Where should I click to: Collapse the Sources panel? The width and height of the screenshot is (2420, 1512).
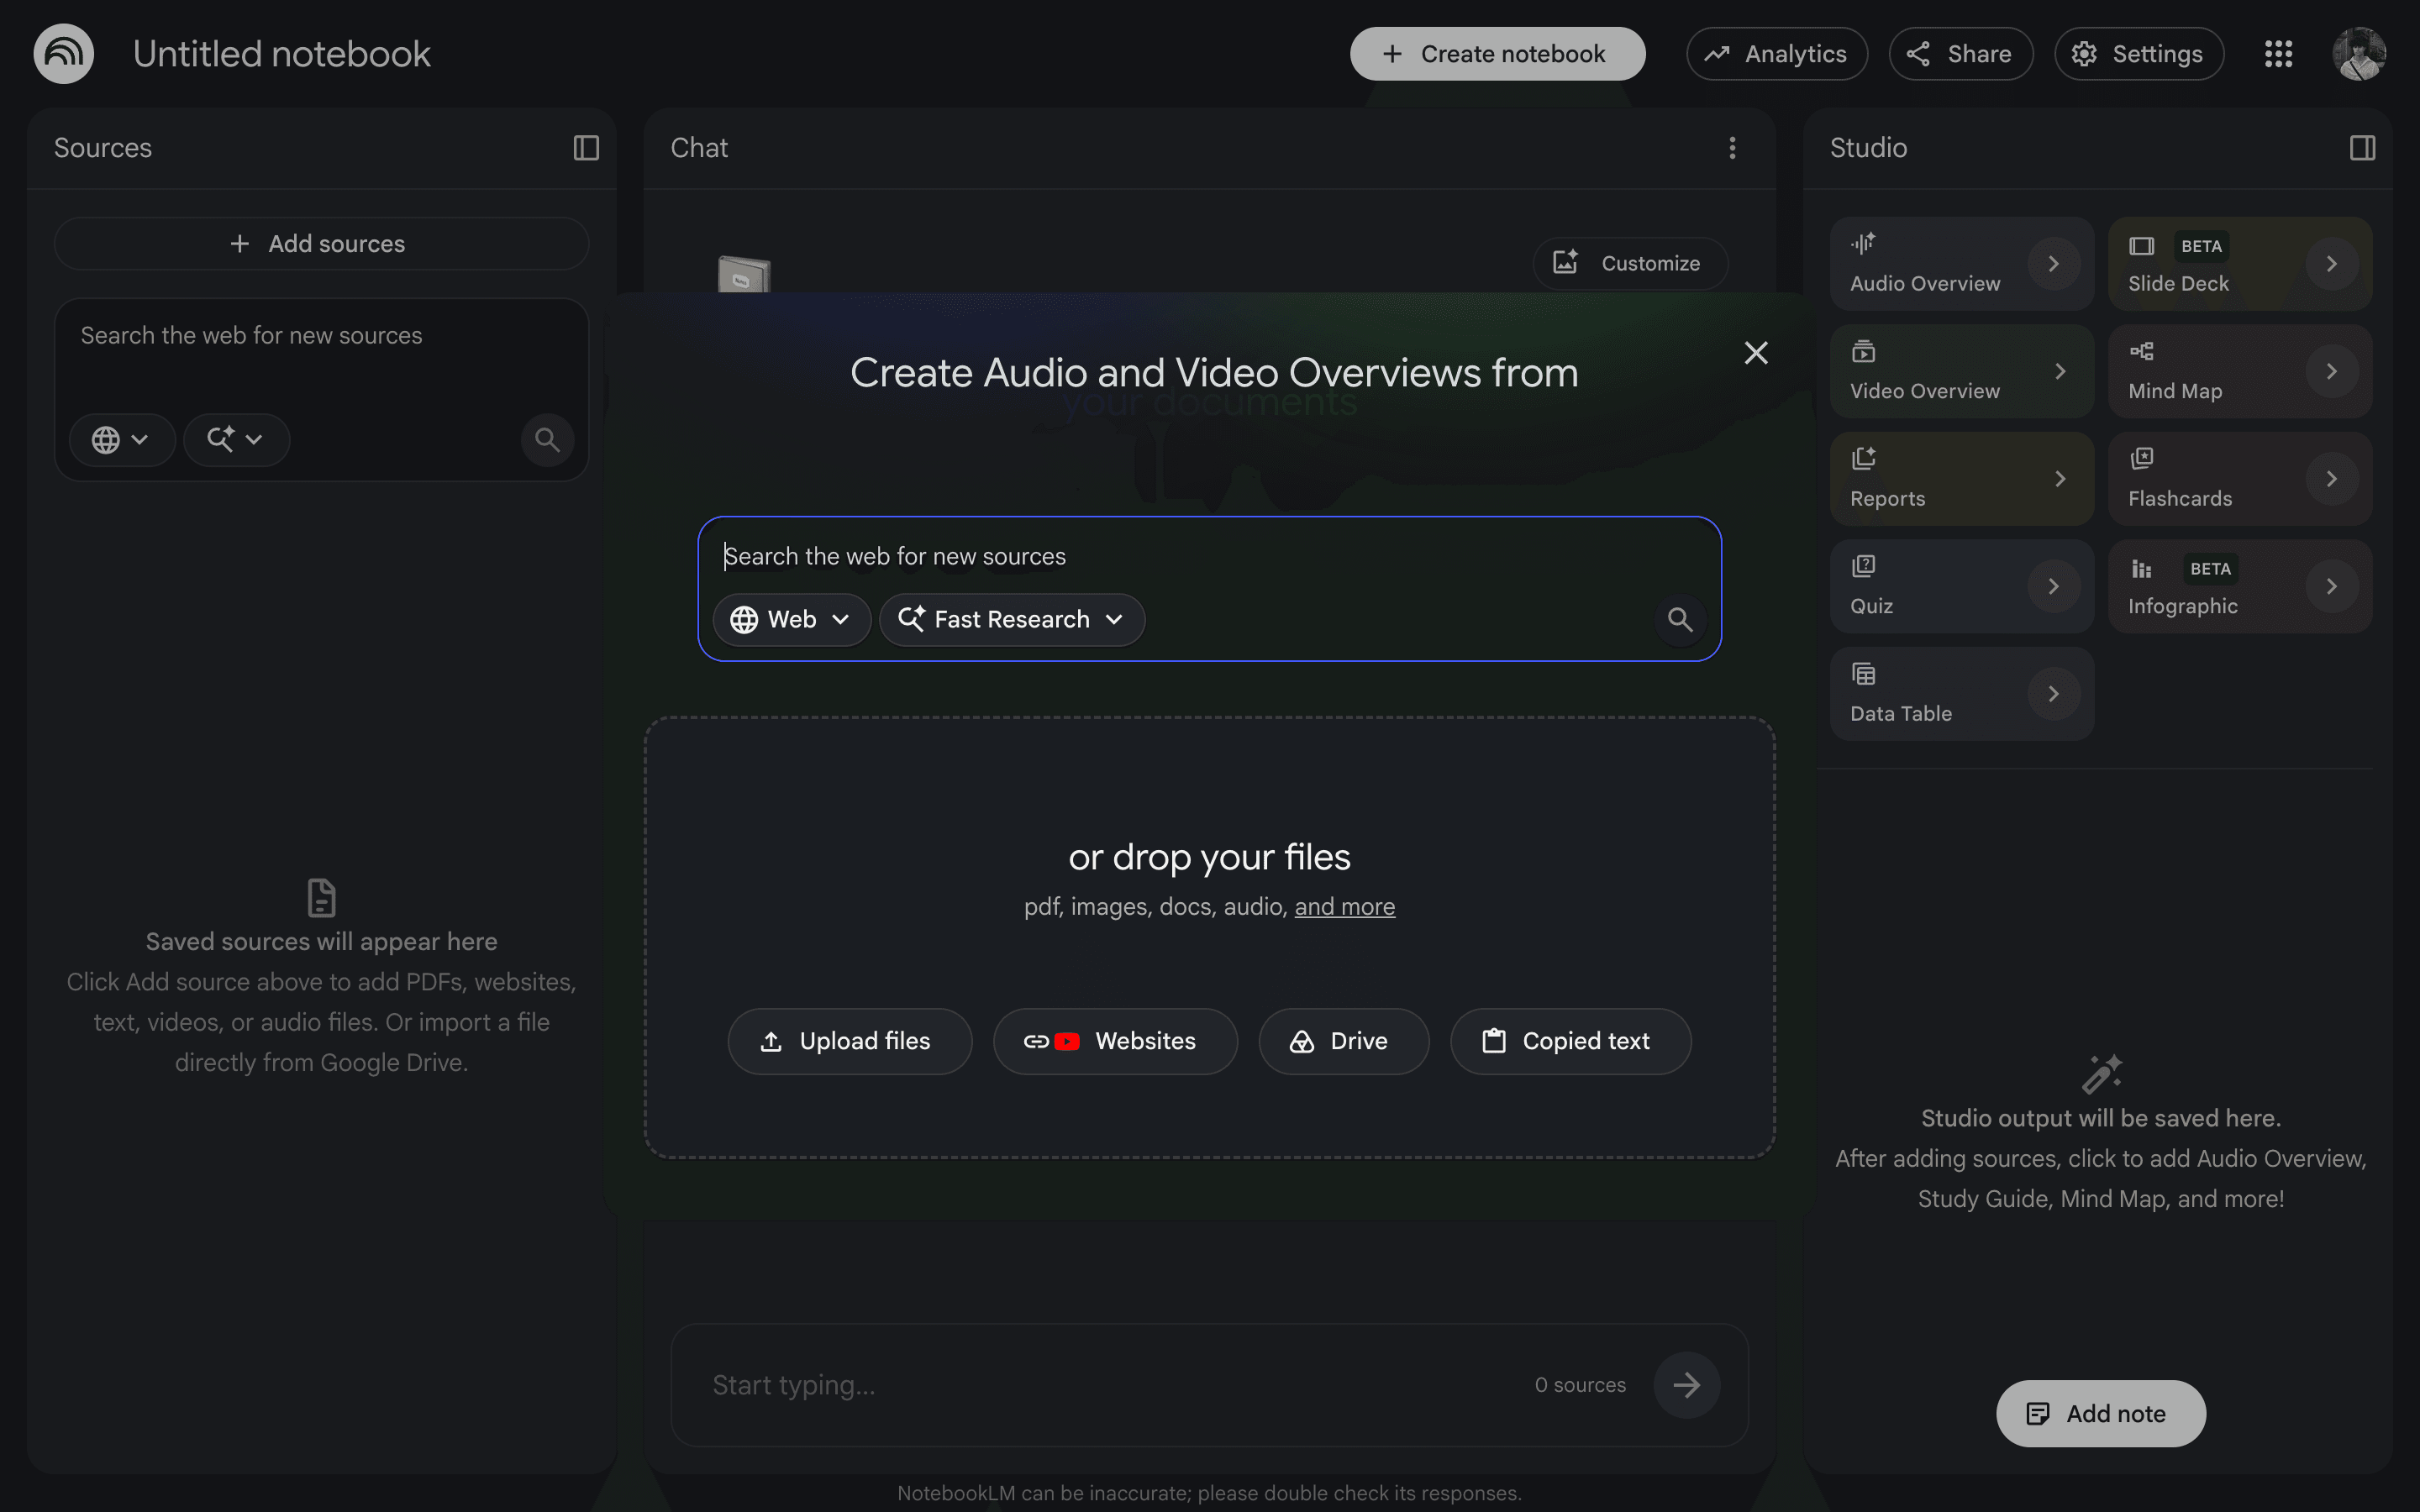pos(586,148)
